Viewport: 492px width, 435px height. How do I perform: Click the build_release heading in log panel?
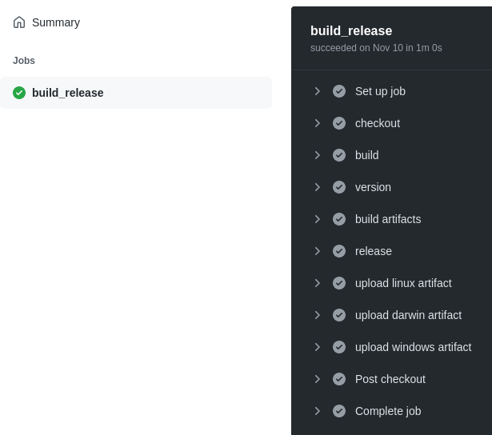[x=351, y=30]
